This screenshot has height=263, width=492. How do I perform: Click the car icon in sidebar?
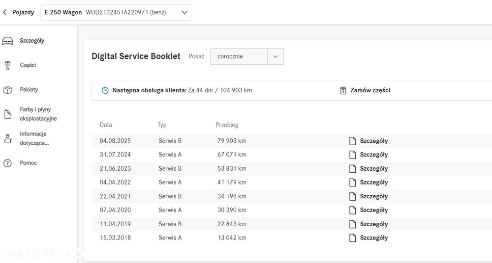[7, 41]
